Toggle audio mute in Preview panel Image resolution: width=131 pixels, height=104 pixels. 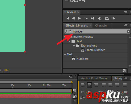pyautogui.click(x=100, y=18)
